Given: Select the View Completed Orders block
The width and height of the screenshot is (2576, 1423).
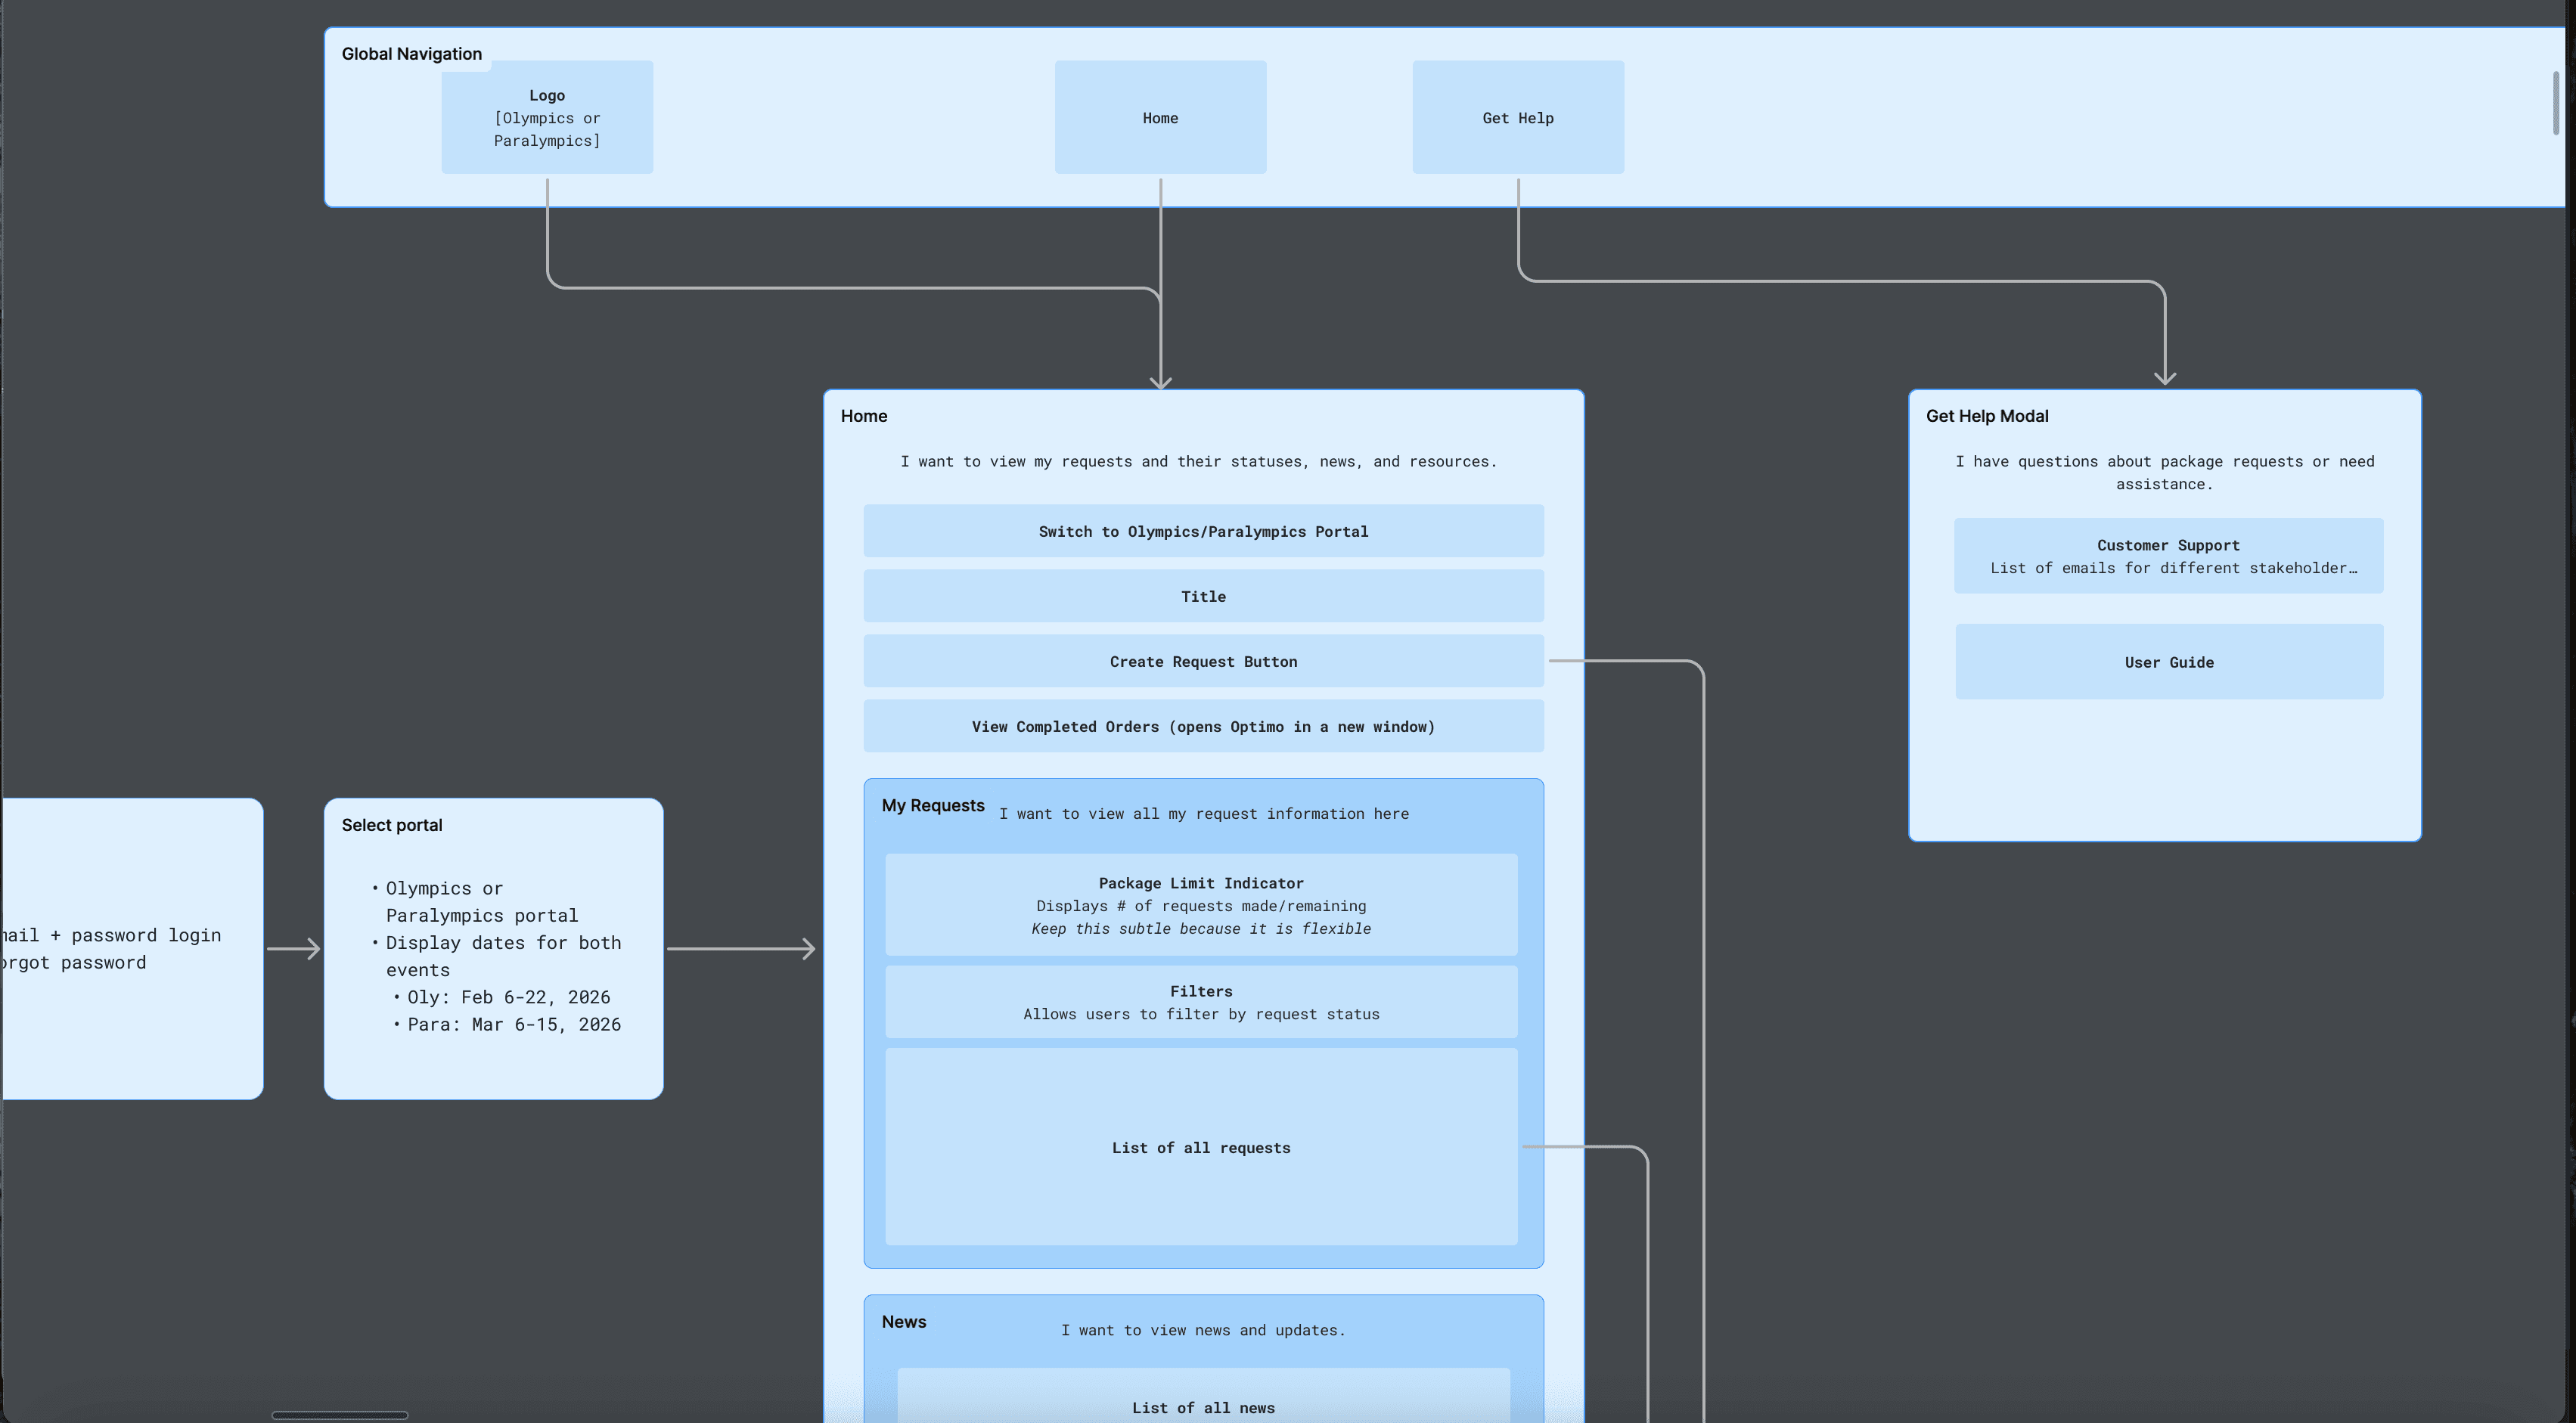Looking at the screenshot, I should 1203,726.
